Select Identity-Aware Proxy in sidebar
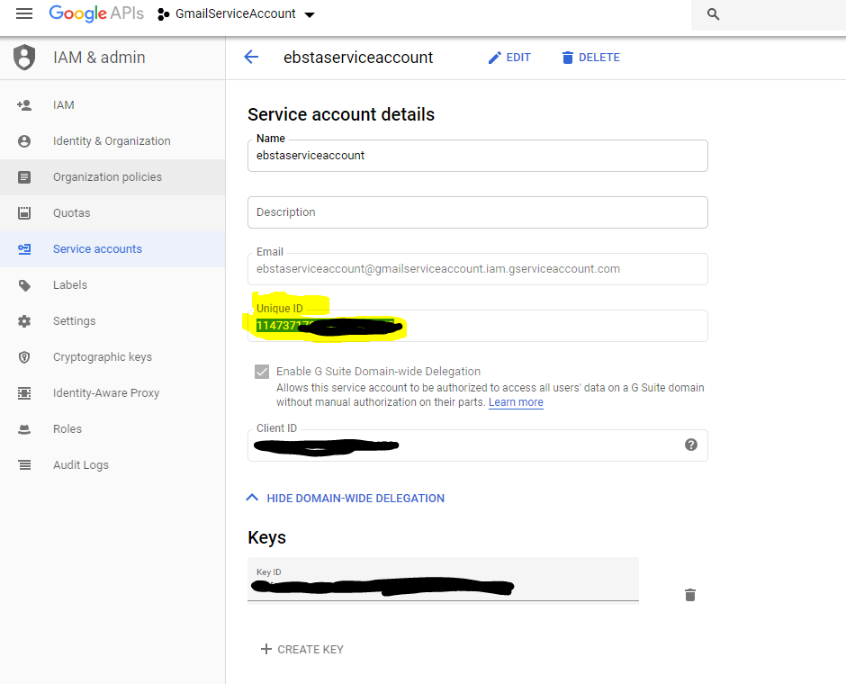Viewport: 846px width, 684px height. tap(106, 393)
